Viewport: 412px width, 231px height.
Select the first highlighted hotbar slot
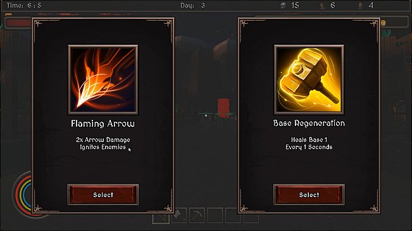pos(161,218)
